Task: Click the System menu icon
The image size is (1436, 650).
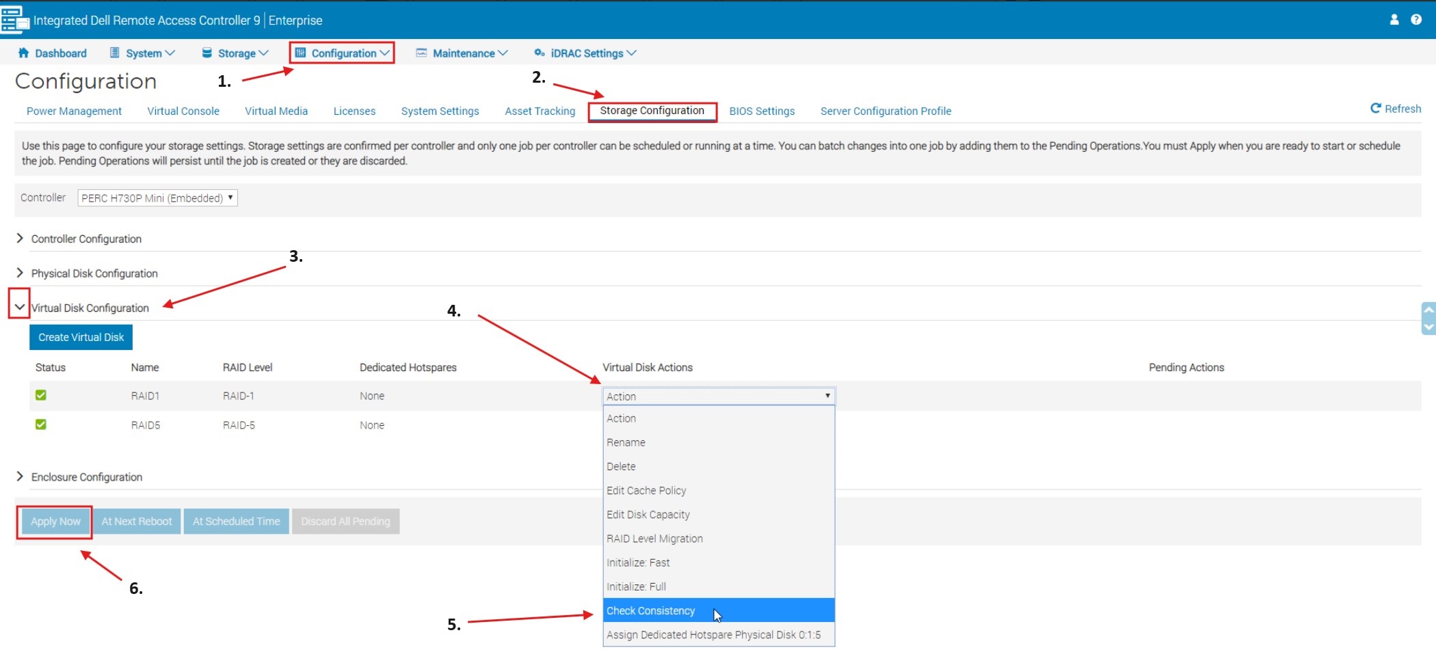Action: (x=115, y=53)
